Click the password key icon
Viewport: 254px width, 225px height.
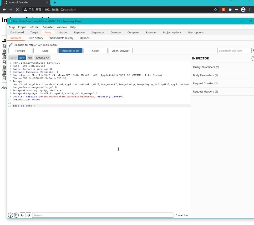coord(237,9)
